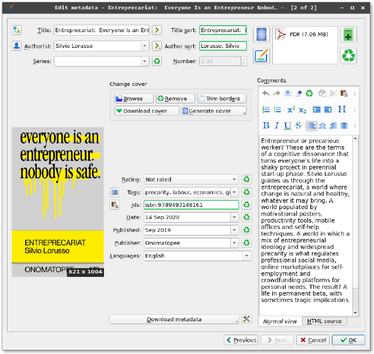The image size is (374, 354).
Task: Expand the Author(s) dropdown
Action: click(144, 46)
